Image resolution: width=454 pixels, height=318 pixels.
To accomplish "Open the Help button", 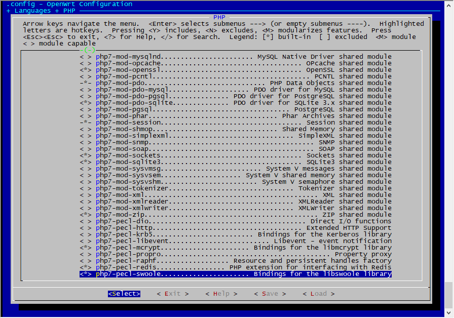I will [x=221, y=294].
